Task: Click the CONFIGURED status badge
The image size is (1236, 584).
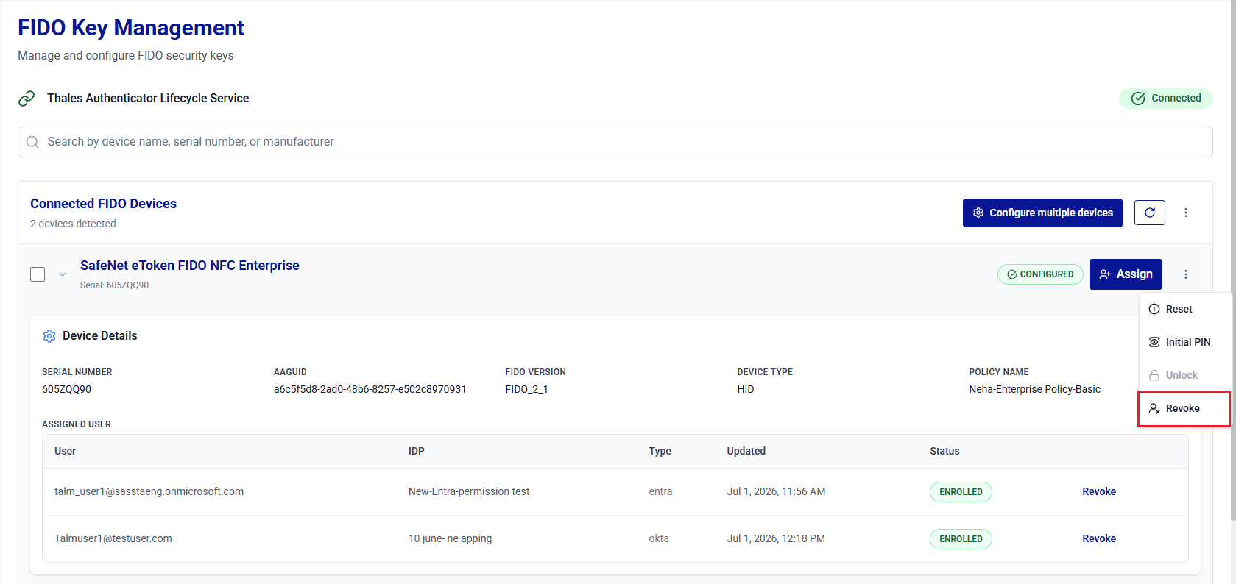Action: coord(1040,274)
